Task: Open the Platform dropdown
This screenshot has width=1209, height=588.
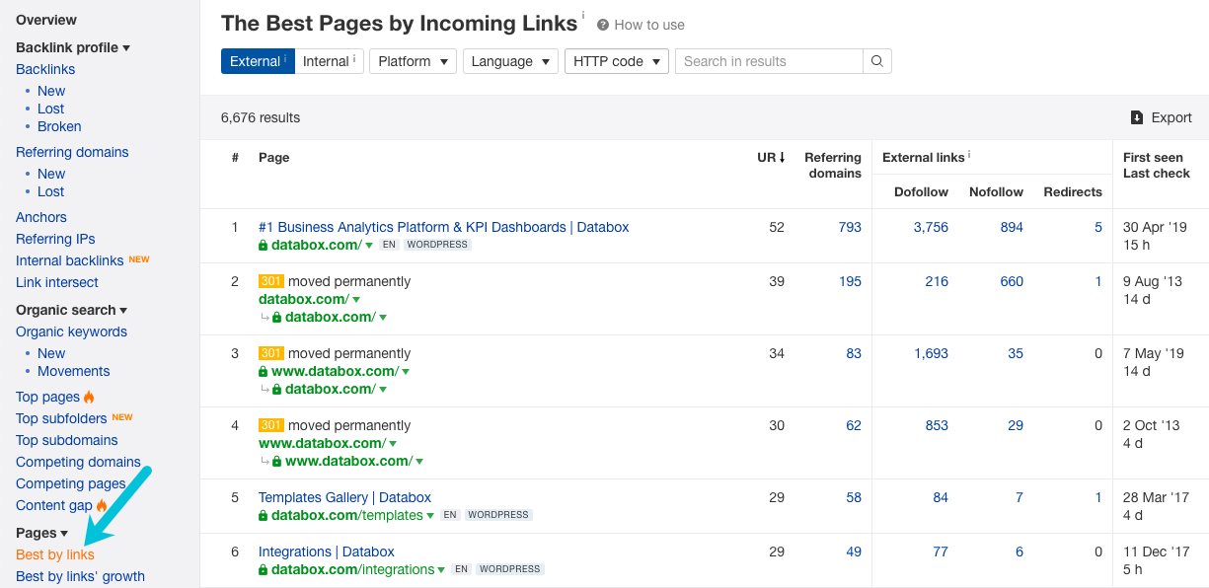Action: [413, 61]
